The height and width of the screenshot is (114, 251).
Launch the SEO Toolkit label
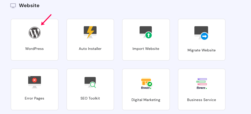coord(90,98)
